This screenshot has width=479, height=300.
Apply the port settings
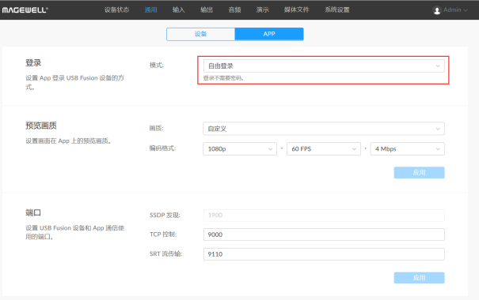click(x=419, y=278)
